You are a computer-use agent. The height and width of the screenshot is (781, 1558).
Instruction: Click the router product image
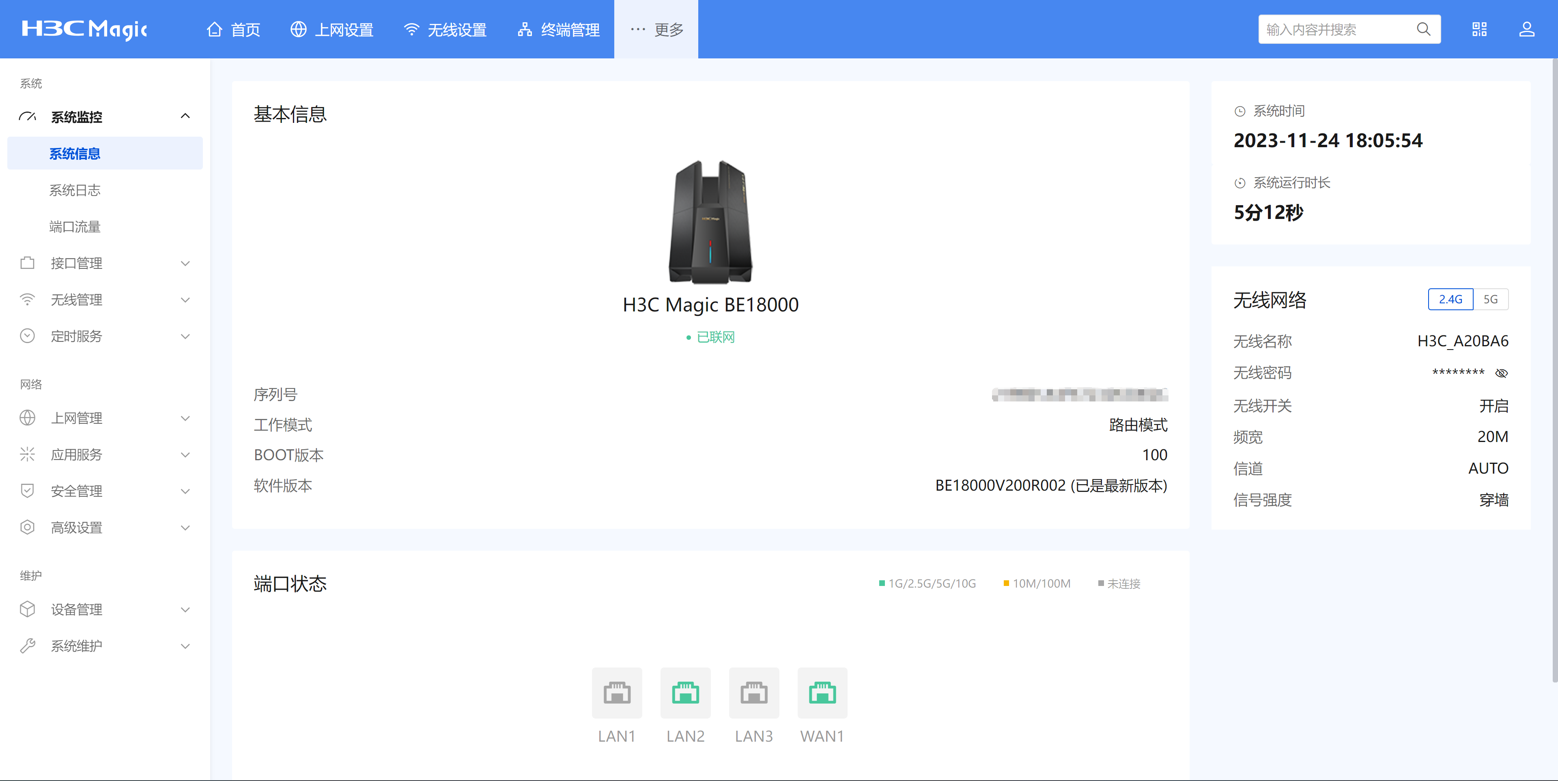point(711,222)
